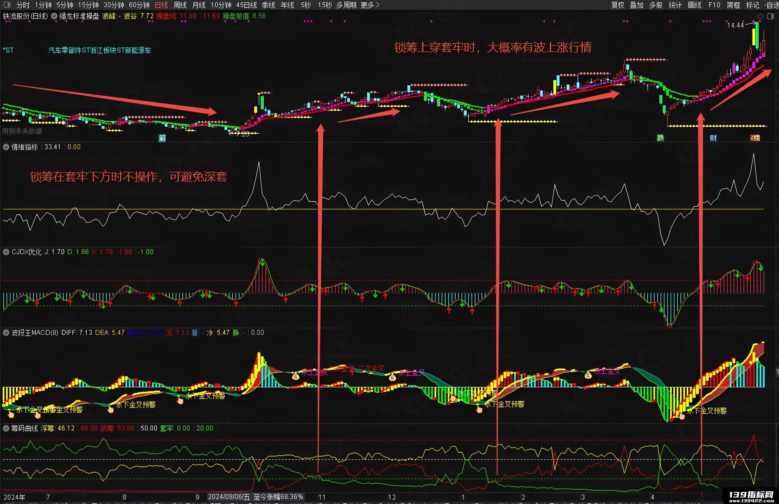Click the diamond icon above the 14.44 price label
The width and height of the screenshot is (779, 504).
click(x=760, y=16)
